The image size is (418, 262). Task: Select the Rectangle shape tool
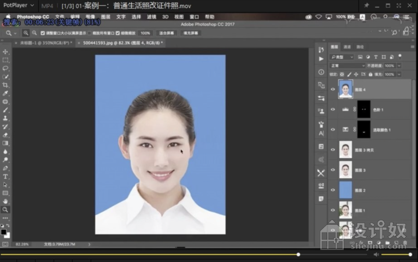[5, 193]
